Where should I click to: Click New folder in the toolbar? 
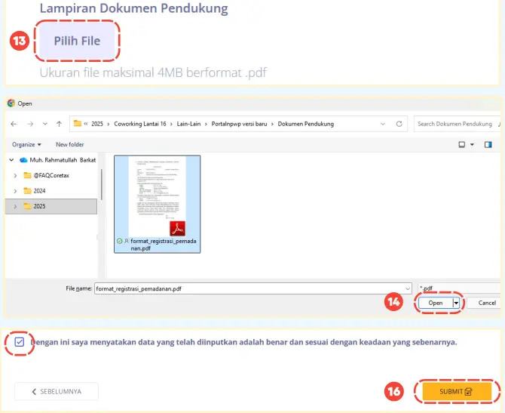[x=70, y=144]
